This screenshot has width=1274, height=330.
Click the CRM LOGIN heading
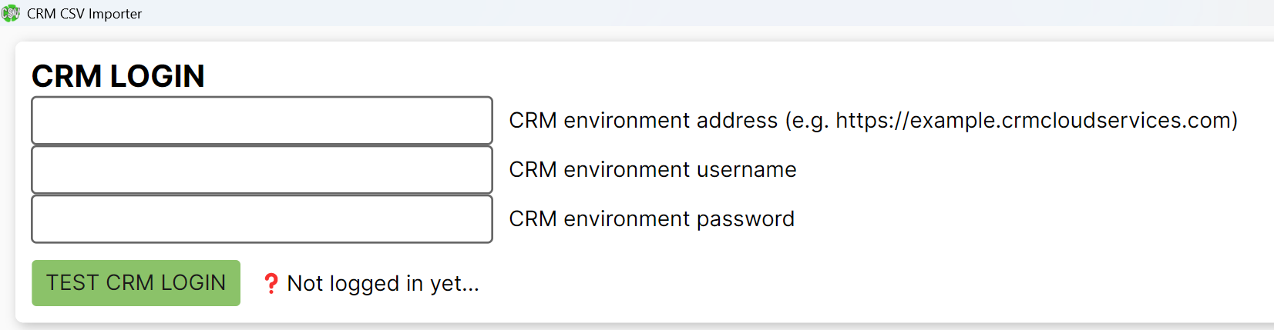(118, 76)
